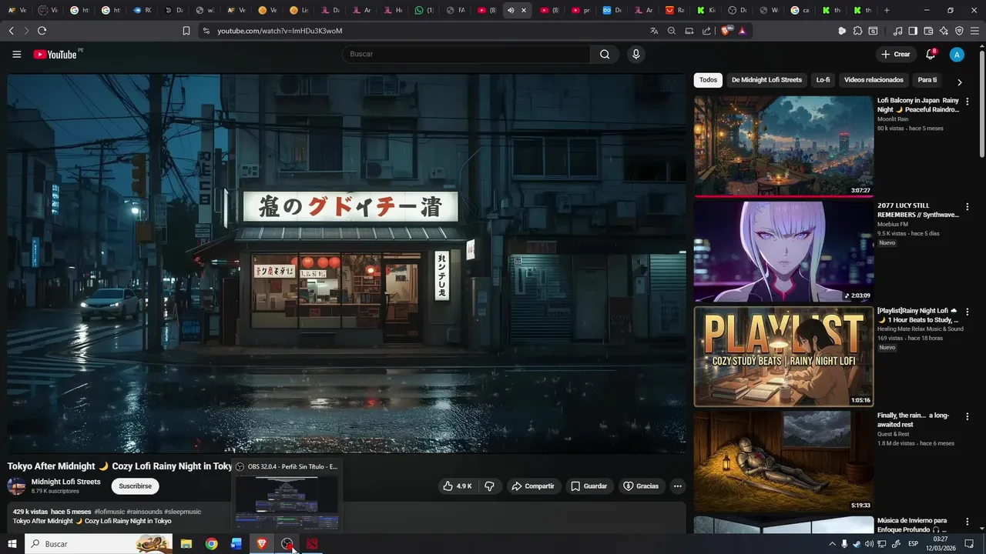Open Brave VPN shield icon
986x554 pixels.
[x=959, y=31]
